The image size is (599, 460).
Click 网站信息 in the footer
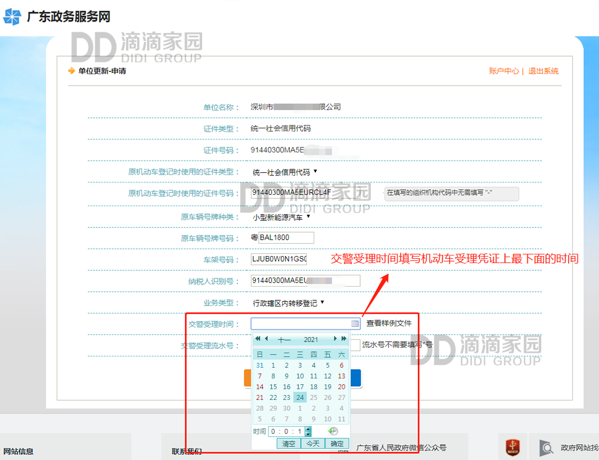pos(18,451)
